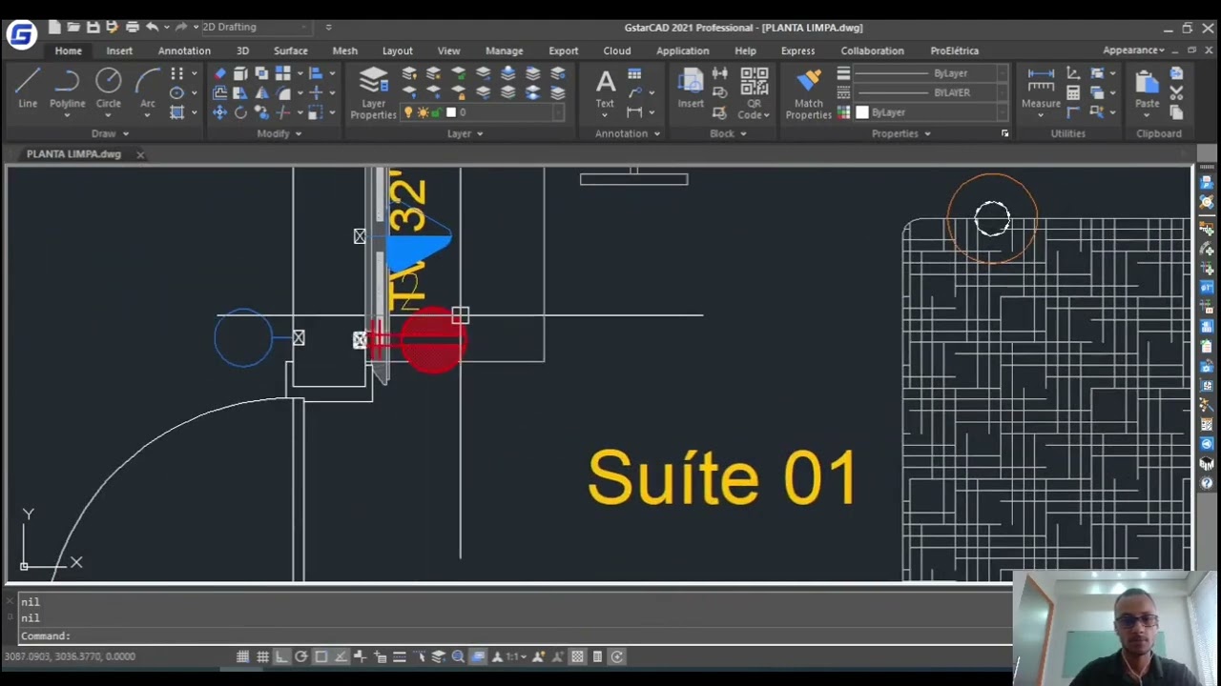Expand the Modify panel
This screenshot has height=686, width=1221.
tap(279, 133)
